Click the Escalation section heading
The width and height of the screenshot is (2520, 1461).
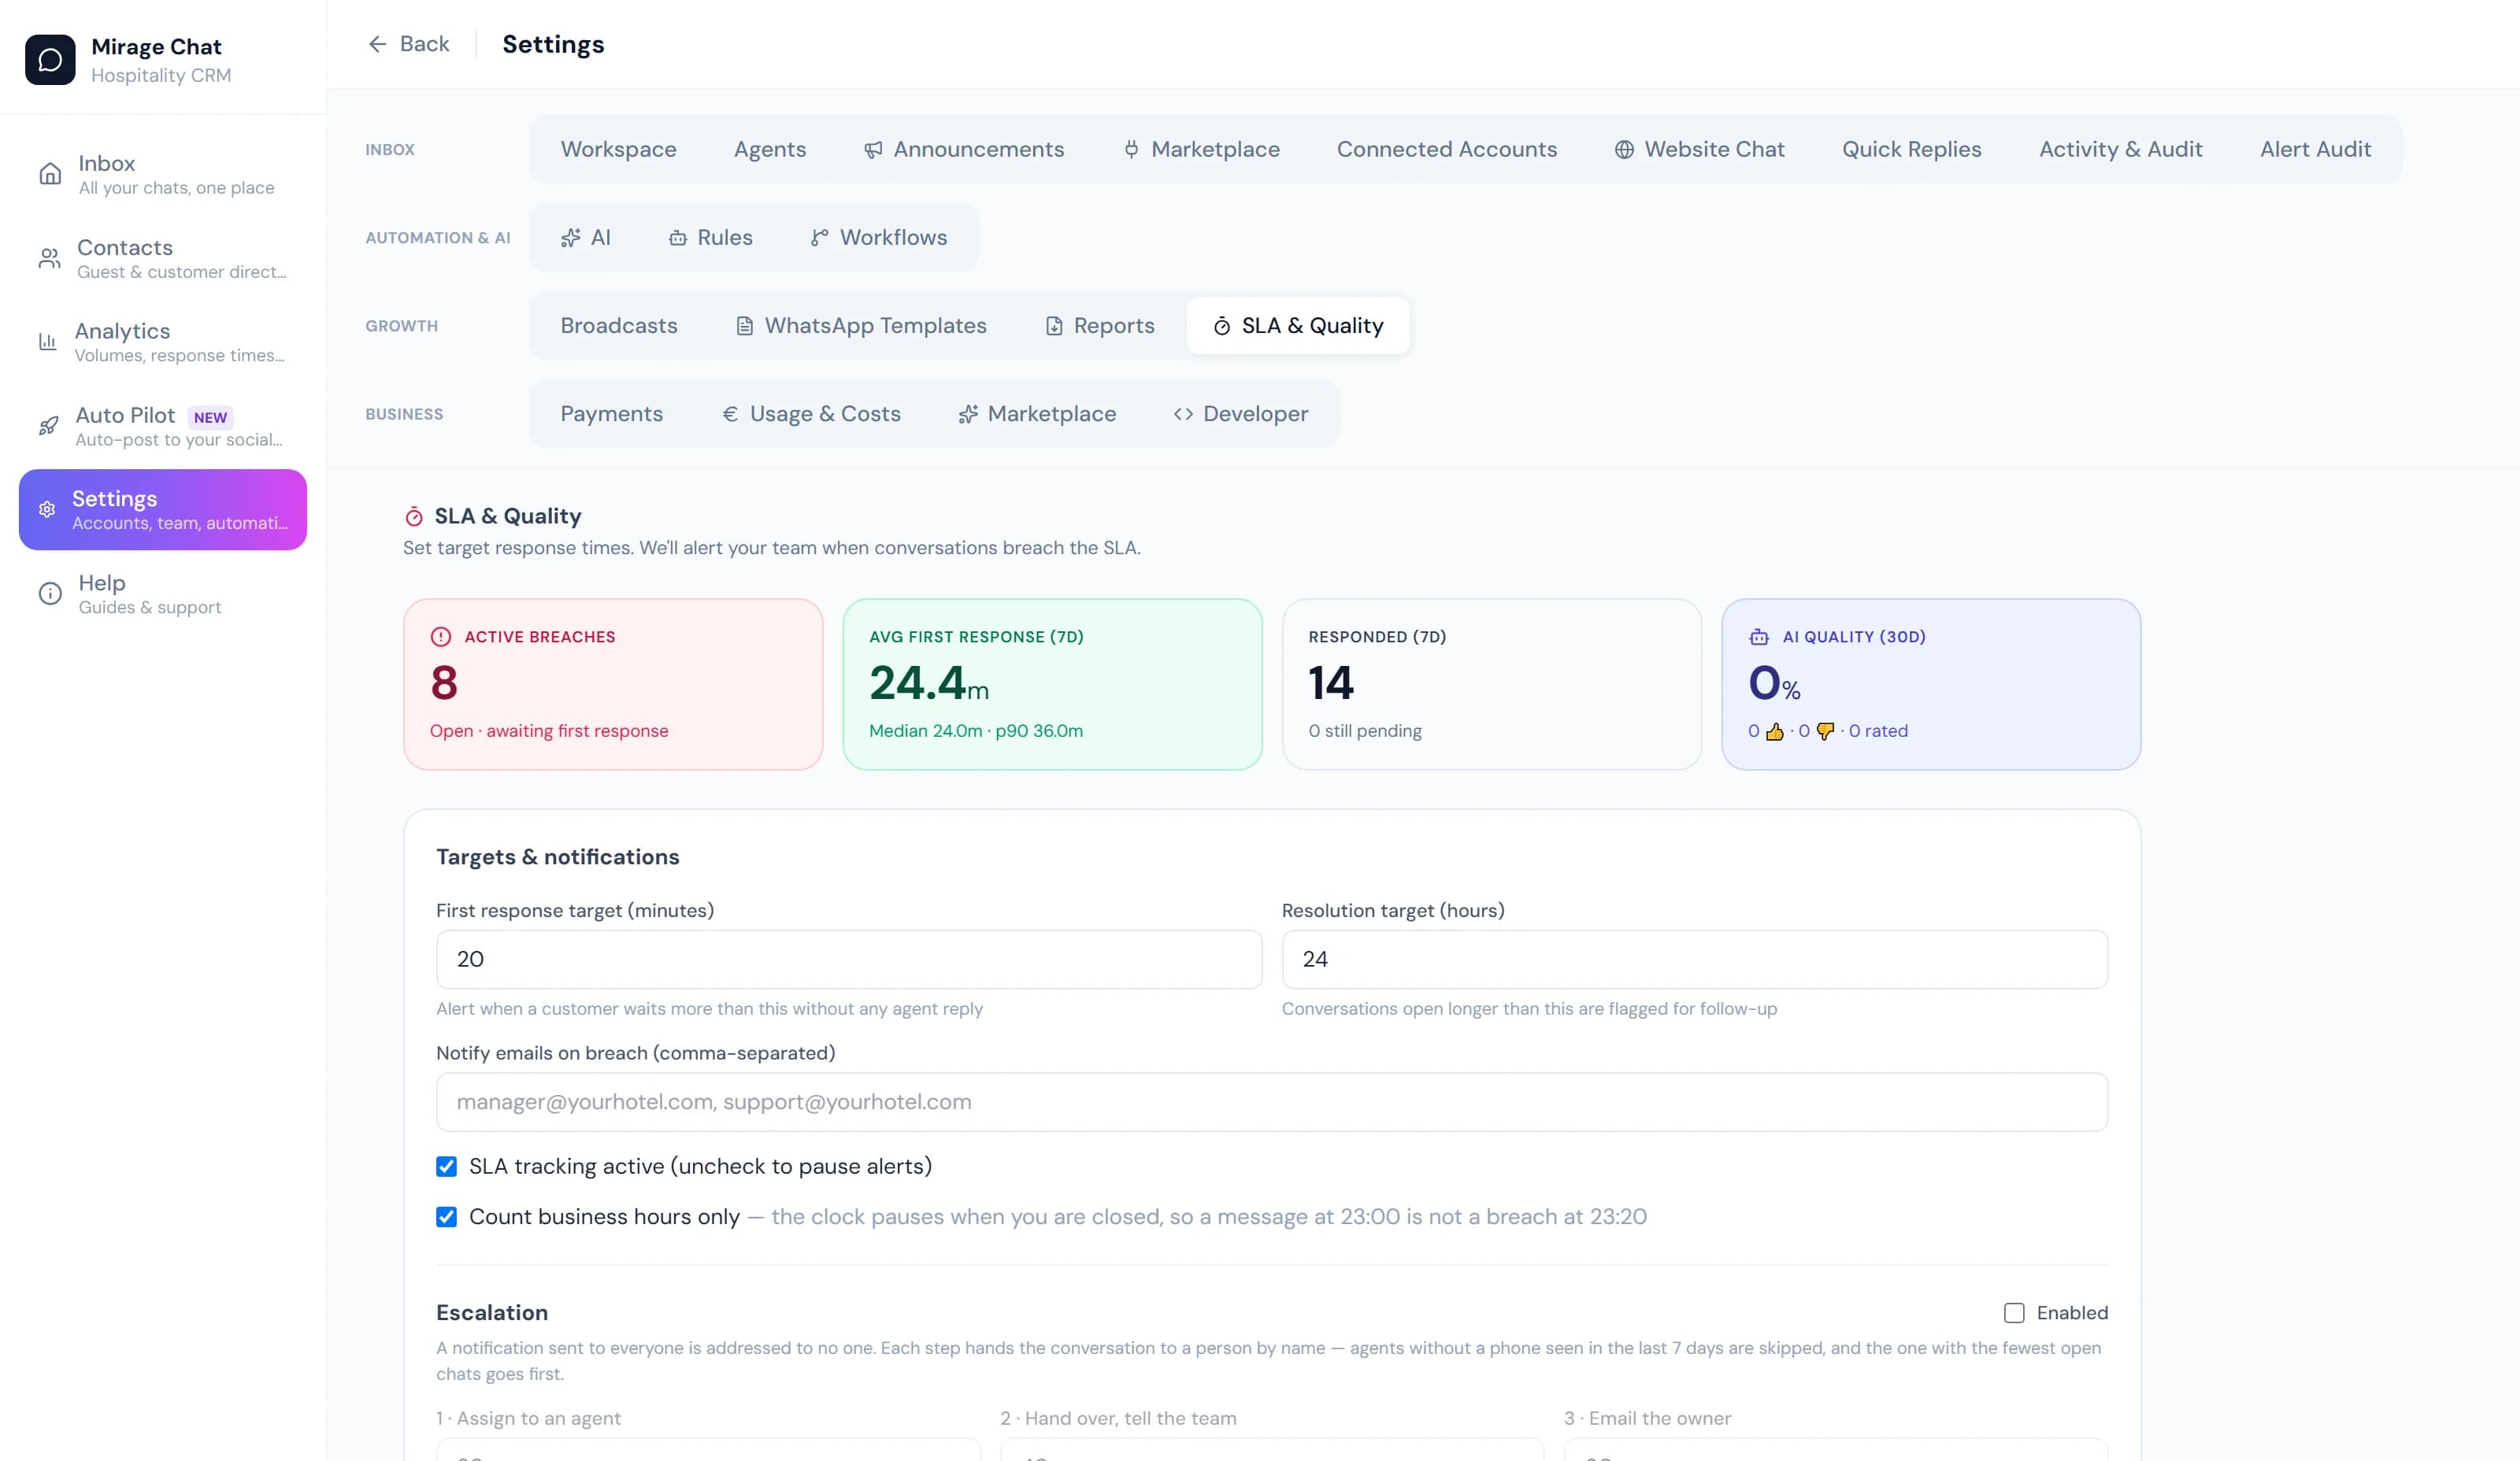492,1312
